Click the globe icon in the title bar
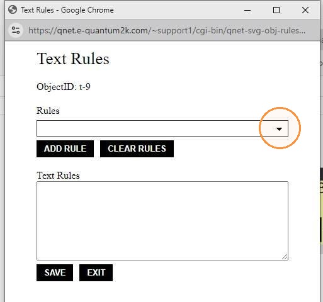 click(x=13, y=9)
